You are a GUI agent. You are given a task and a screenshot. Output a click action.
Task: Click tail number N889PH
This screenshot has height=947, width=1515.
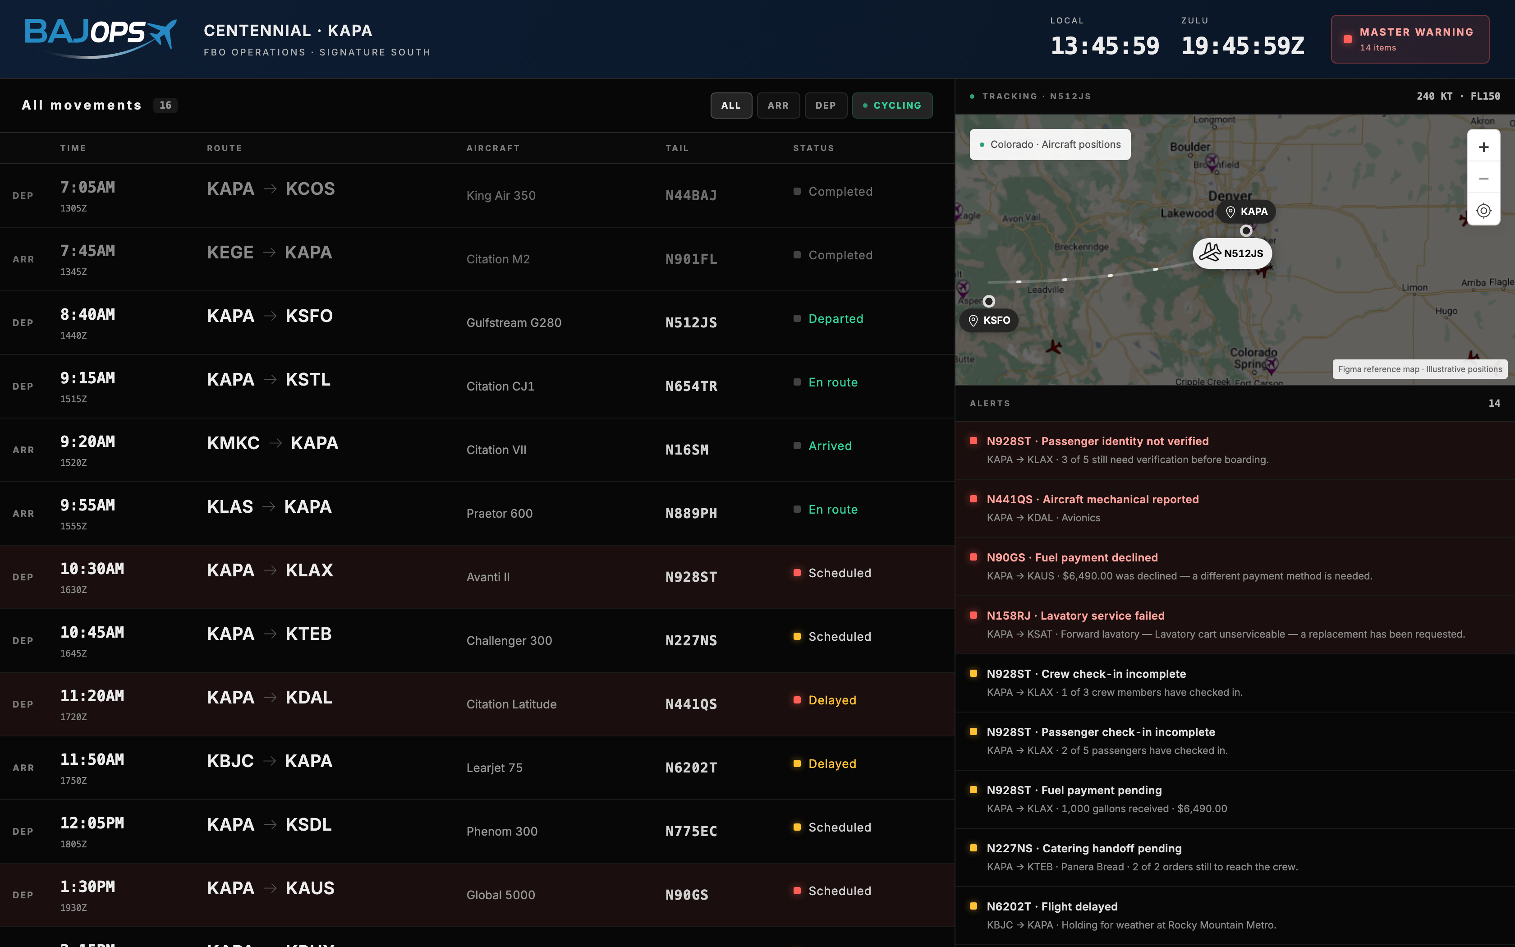pyautogui.click(x=691, y=514)
